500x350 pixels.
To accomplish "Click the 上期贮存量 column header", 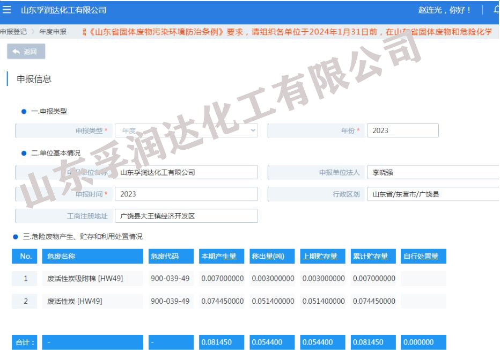I will pos(323,256).
